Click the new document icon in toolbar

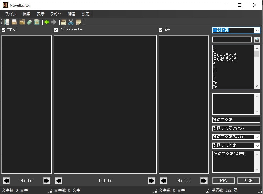pyautogui.click(x=7, y=22)
